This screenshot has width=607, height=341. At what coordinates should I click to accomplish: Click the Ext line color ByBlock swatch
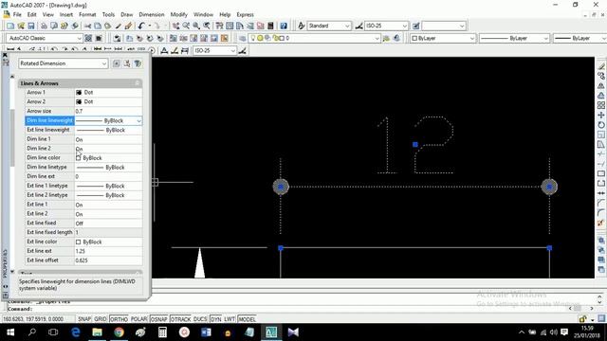coord(78,242)
